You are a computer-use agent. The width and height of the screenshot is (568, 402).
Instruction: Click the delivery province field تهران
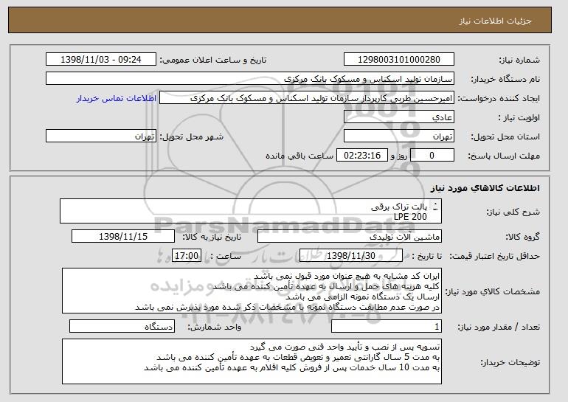pyautogui.click(x=399, y=136)
